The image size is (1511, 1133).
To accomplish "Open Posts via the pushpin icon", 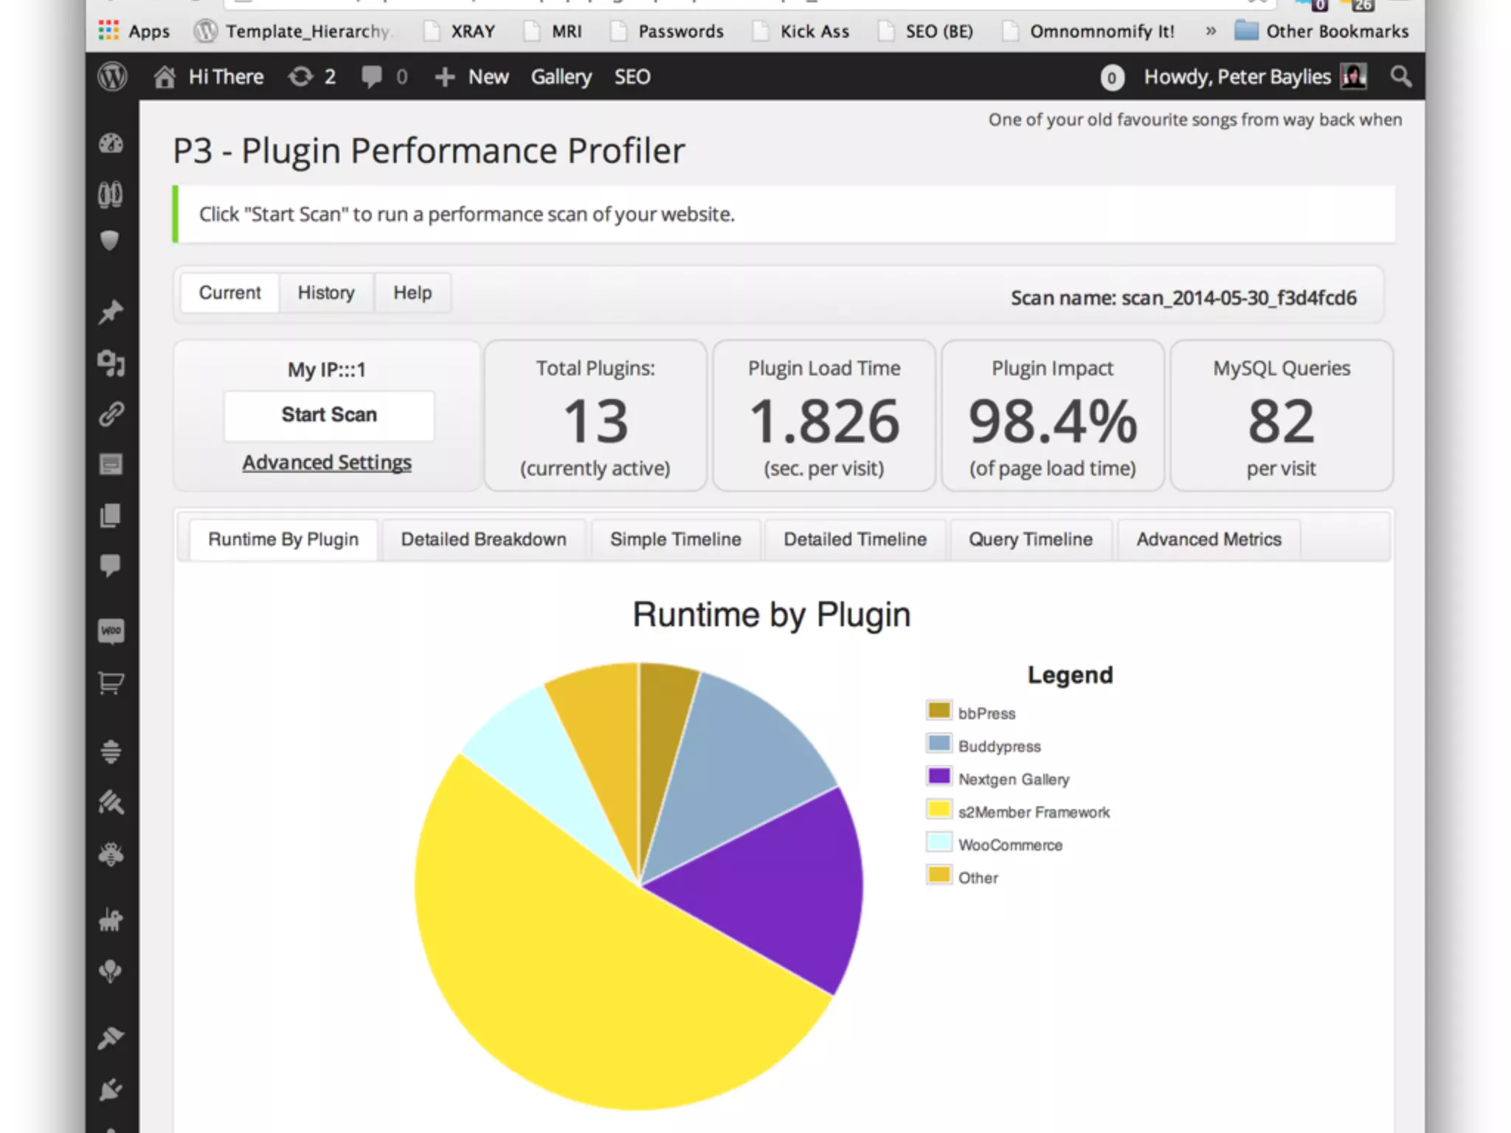I will [x=111, y=312].
